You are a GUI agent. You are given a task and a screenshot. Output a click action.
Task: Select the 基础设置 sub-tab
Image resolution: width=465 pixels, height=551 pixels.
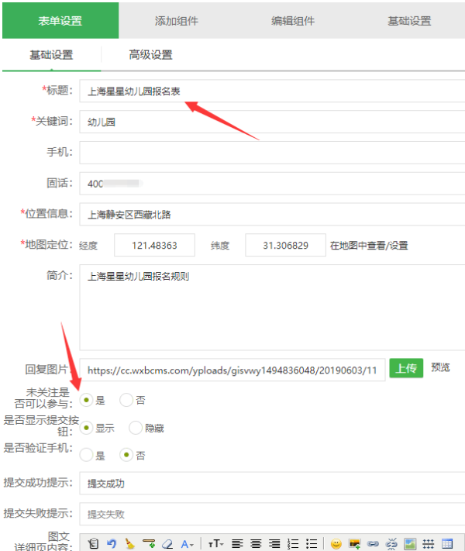pos(51,55)
